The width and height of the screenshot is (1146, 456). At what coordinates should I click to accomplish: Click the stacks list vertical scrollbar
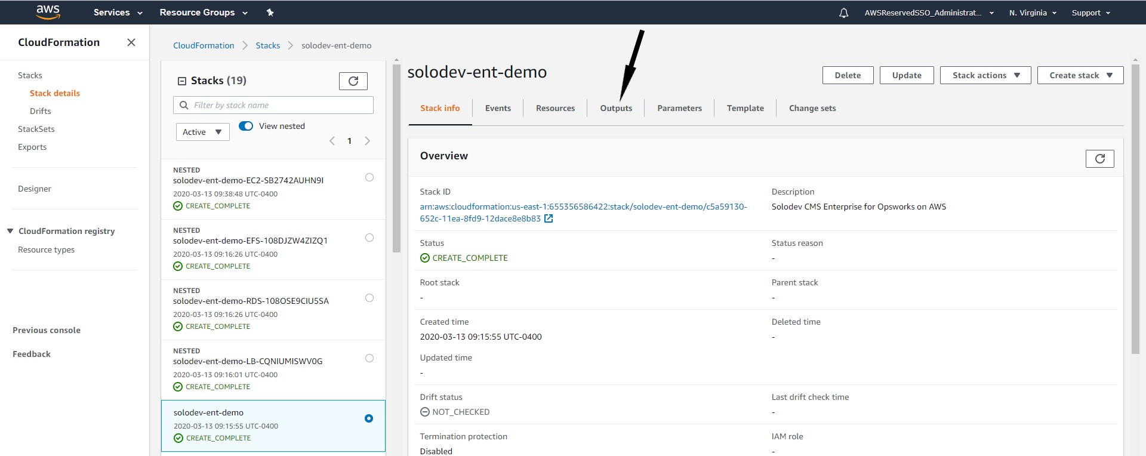coord(396,158)
